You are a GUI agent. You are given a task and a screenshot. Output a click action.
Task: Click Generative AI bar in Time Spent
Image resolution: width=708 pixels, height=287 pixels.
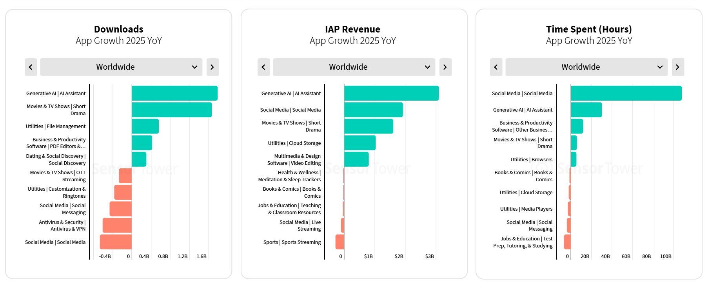coord(586,110)
